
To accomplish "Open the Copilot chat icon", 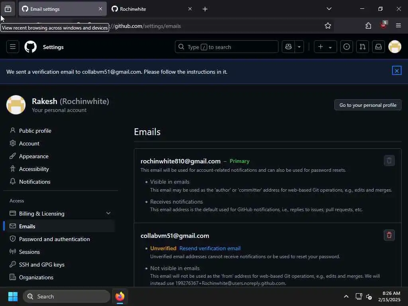I will tap(288, 47).
